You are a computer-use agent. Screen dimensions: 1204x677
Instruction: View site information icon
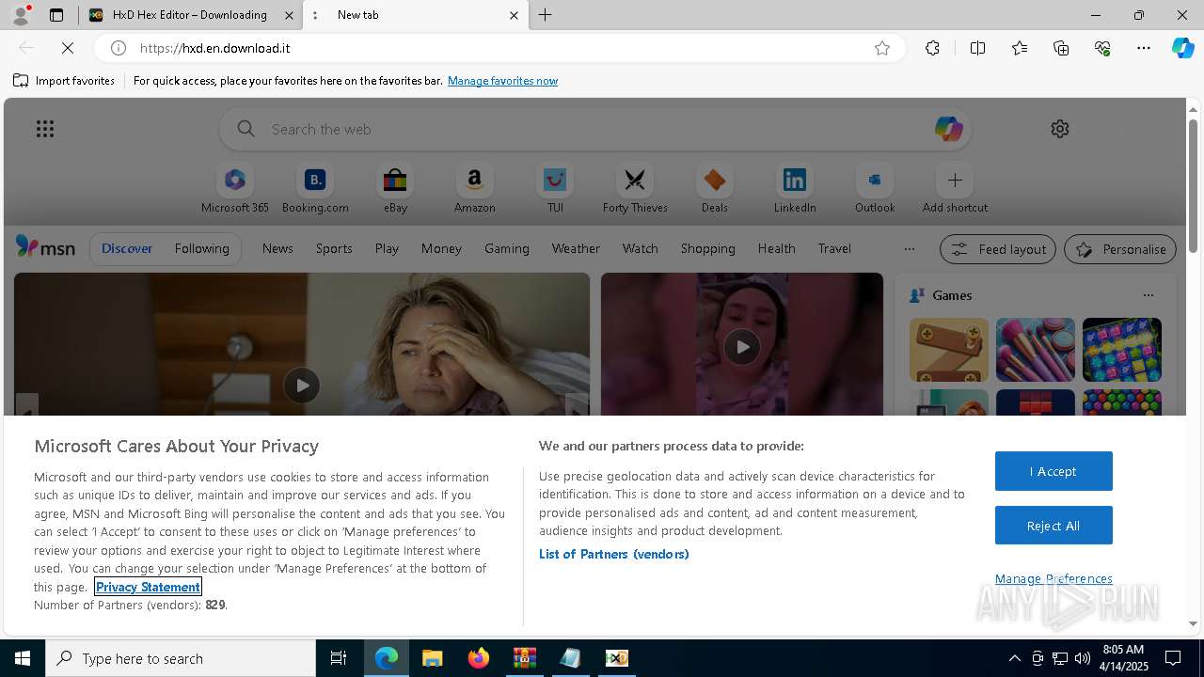pos(119,48)
